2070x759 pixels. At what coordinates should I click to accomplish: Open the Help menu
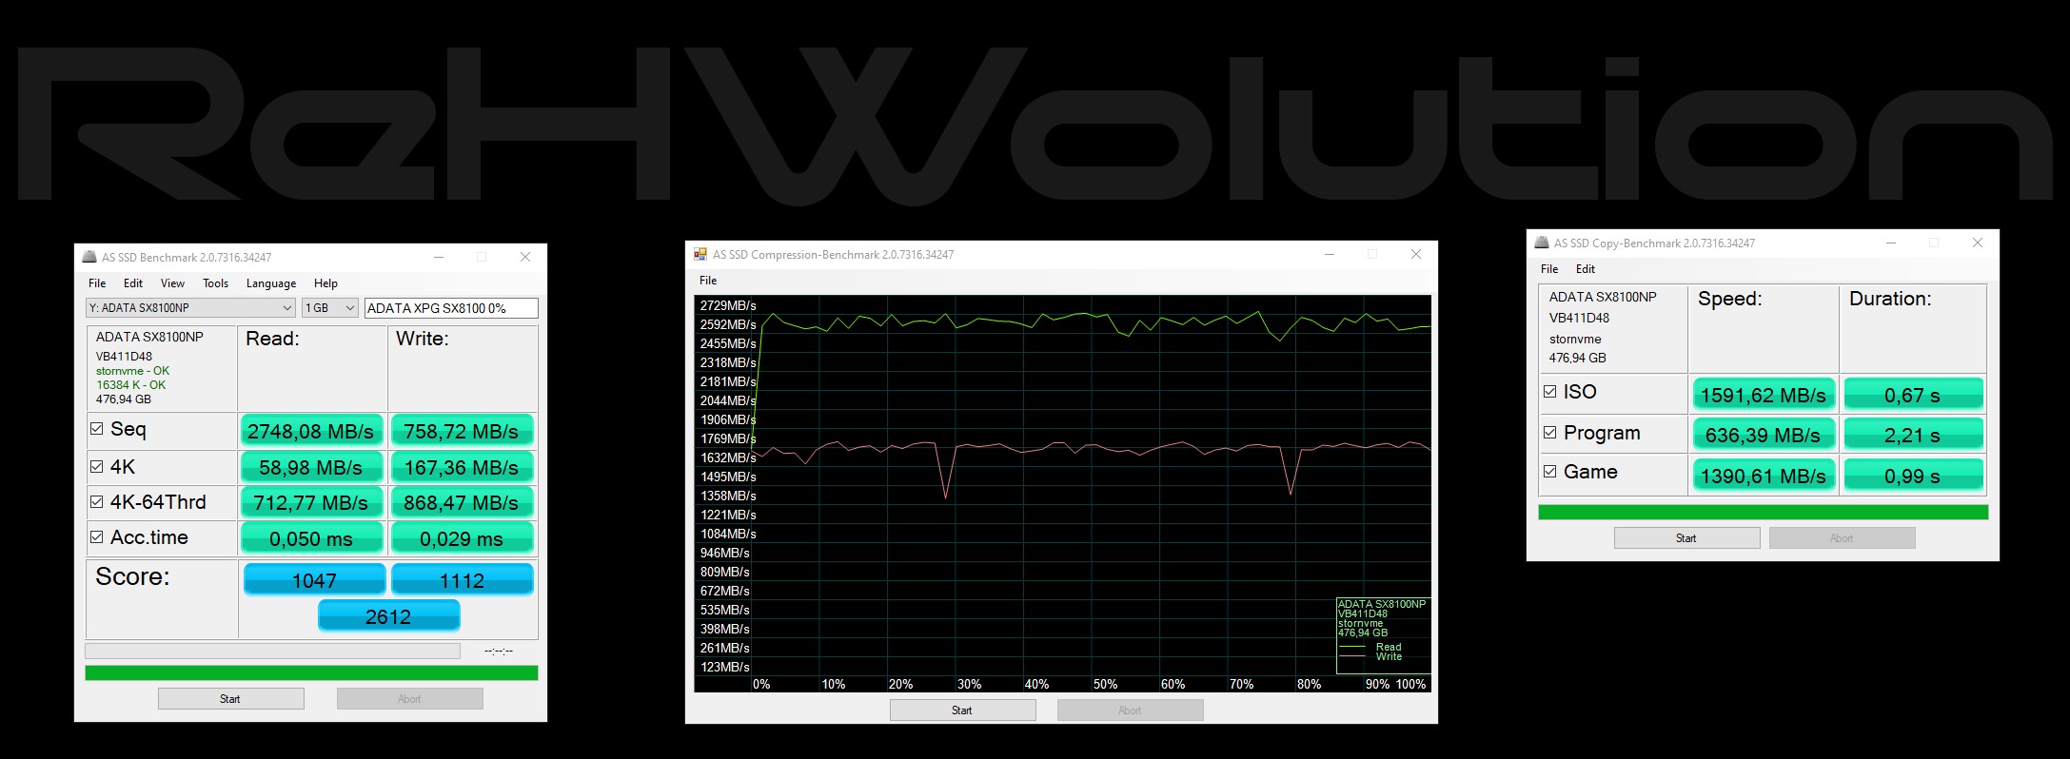(x=325, y=283)
